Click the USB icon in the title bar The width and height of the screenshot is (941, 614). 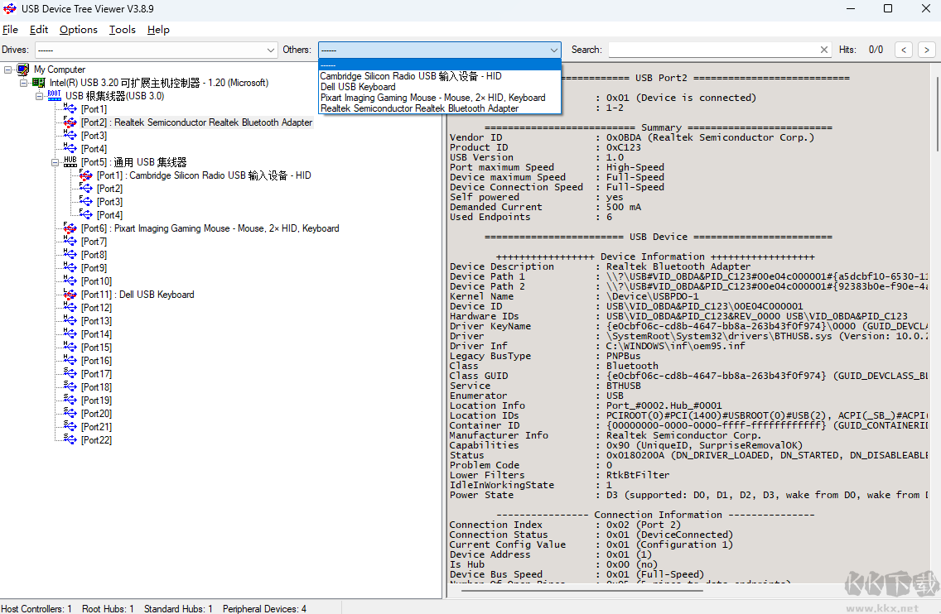(9, 9)
